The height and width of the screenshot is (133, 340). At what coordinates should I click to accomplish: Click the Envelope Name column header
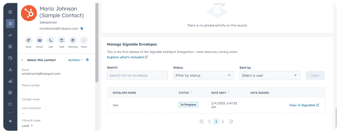pyautogui.click(x=124, y=93)
